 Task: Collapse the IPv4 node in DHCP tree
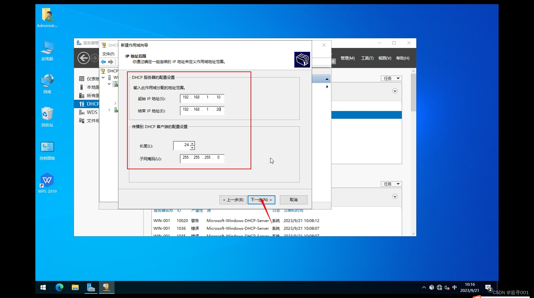tap(109, 84)
